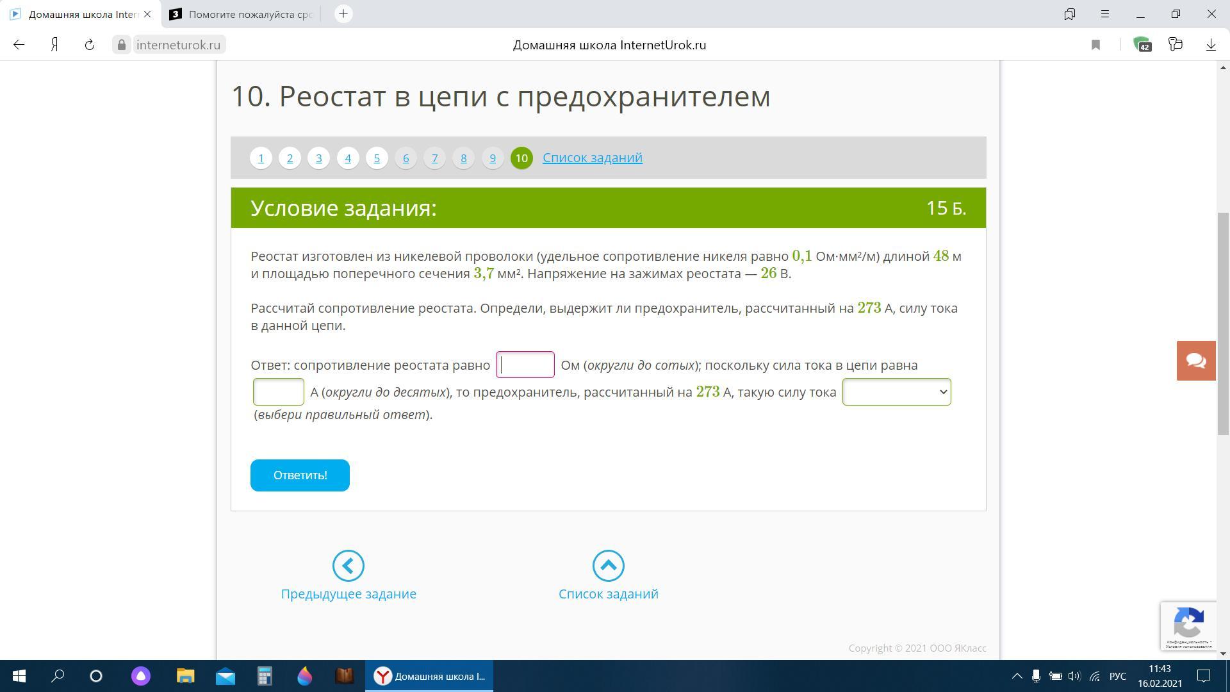Click the browser back arrow
Image resolution: width=1230 pixels, height=692 pixels.
tap(19, 45)
